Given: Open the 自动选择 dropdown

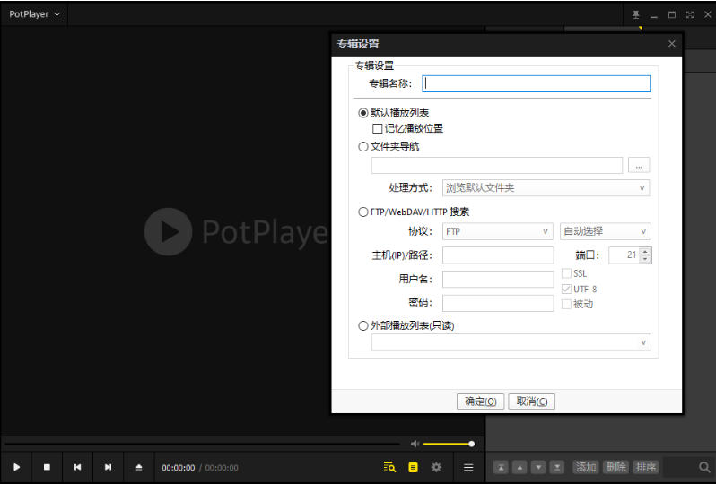Looking at the screenshot, I should point(605,231).
